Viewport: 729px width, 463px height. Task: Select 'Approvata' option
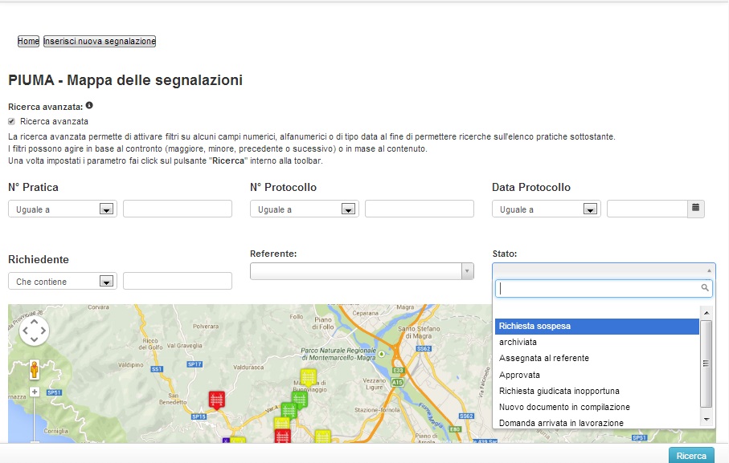tap(597, 375)
